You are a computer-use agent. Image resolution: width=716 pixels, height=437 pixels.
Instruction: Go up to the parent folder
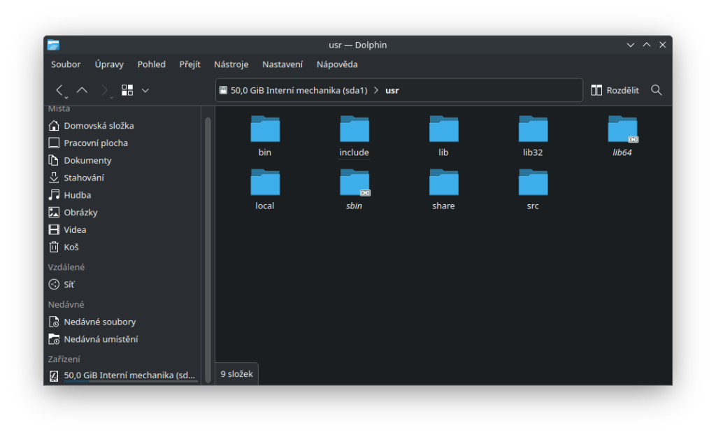82,90
